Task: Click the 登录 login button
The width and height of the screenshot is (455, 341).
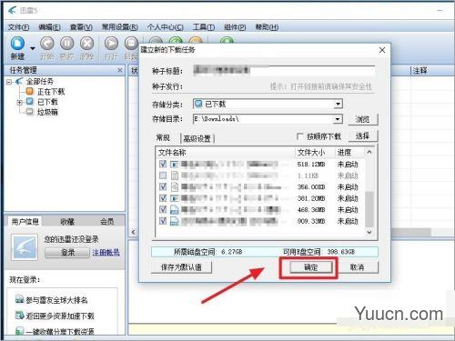Action: 67,253
